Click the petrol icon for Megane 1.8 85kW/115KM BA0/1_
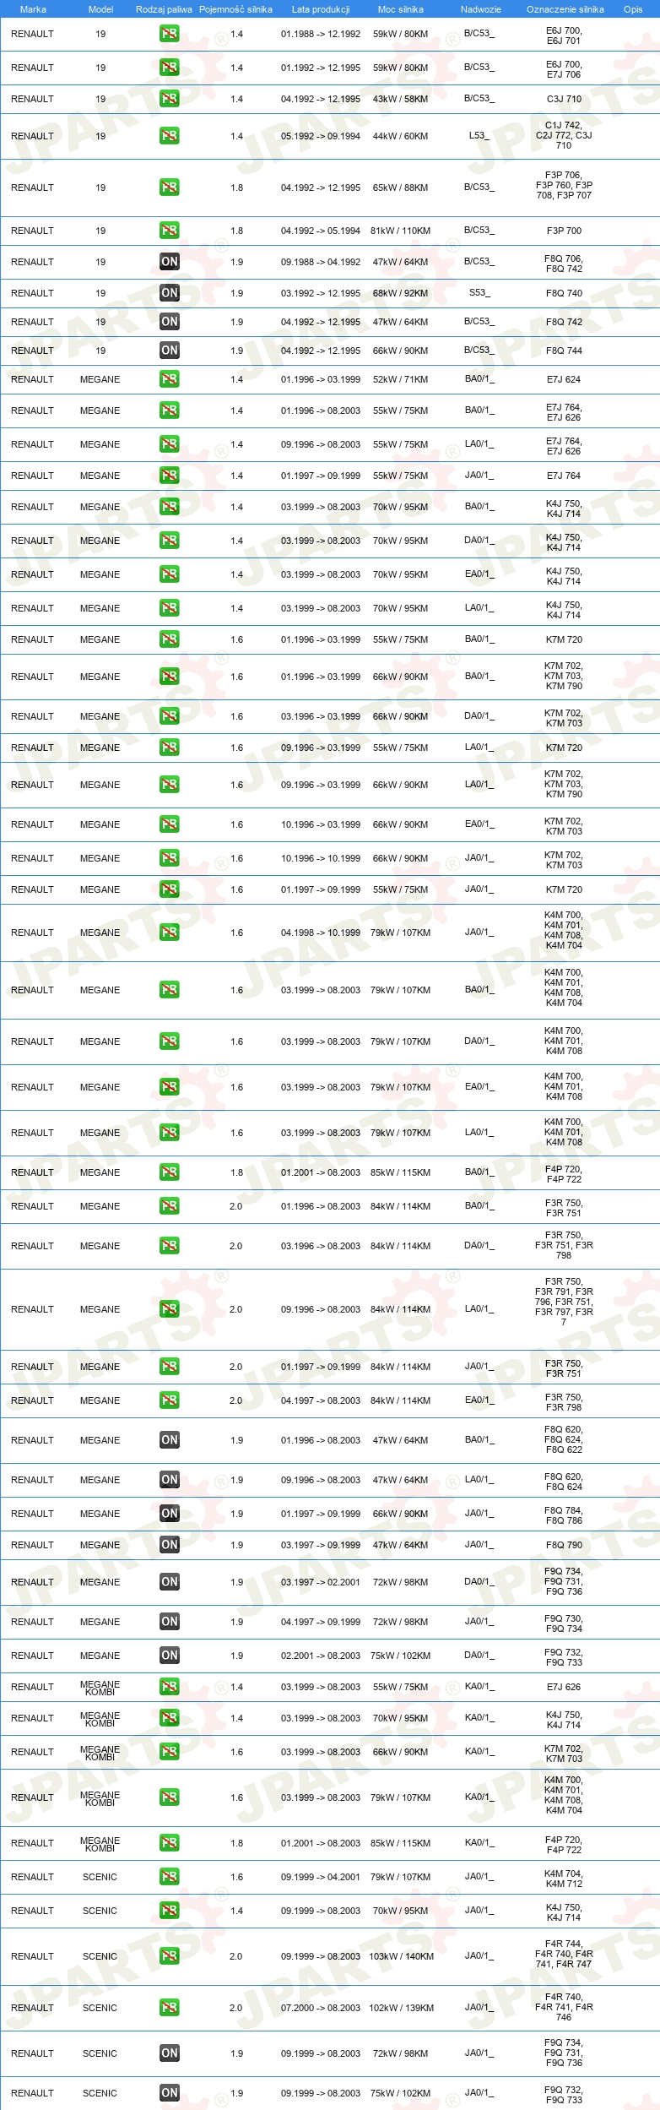The height and width of the screenshot is (2110, 660). click(169, 1172)
